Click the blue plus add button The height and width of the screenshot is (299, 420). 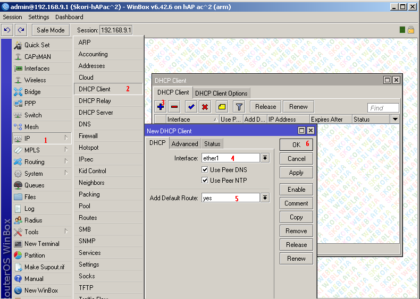[x=161, y=107]
